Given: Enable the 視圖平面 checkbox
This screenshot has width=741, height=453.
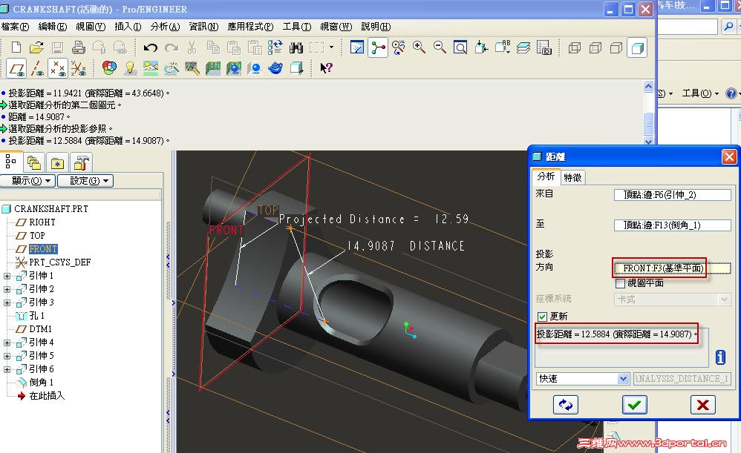Looking at the screenshot, I should point(620,282).
